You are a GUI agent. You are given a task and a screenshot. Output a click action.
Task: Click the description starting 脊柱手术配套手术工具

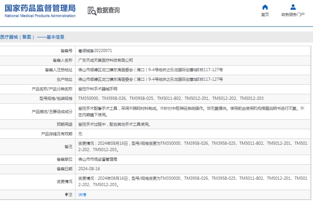tap(191, 112)
